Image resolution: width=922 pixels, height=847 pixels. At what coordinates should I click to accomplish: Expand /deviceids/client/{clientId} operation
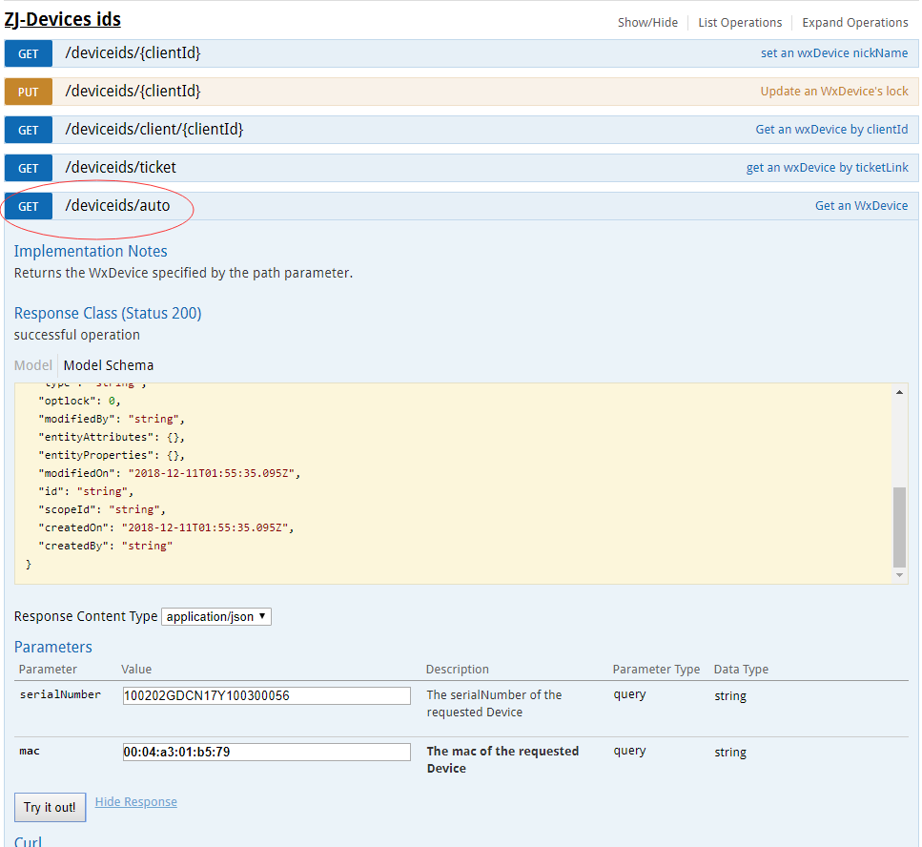point(154,130)
